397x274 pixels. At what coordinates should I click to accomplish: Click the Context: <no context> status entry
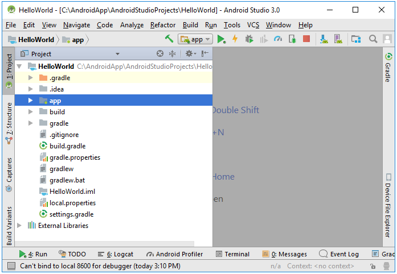pyautogui.click(x=320, y=266)
